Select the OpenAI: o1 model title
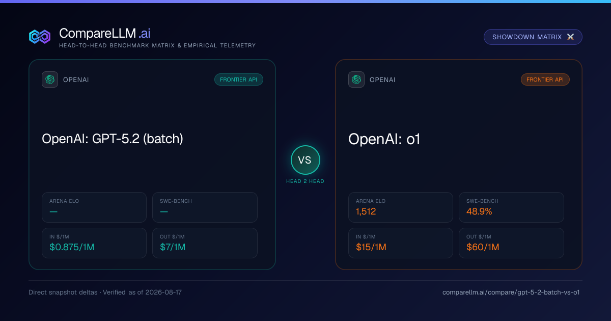 (x=384, y=139)
